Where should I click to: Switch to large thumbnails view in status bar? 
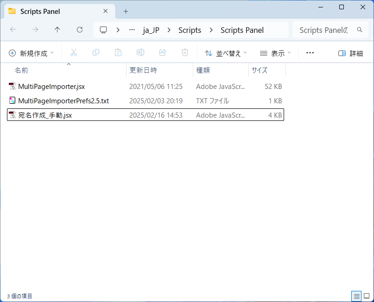click(367, 296)
